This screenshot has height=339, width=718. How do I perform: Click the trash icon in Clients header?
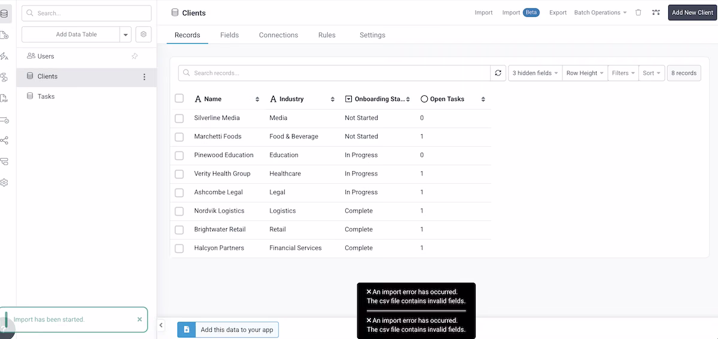click(638, 13)
